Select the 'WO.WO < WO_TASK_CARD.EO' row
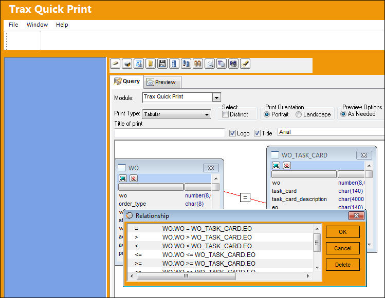385x298 pixels. point(221,246)
